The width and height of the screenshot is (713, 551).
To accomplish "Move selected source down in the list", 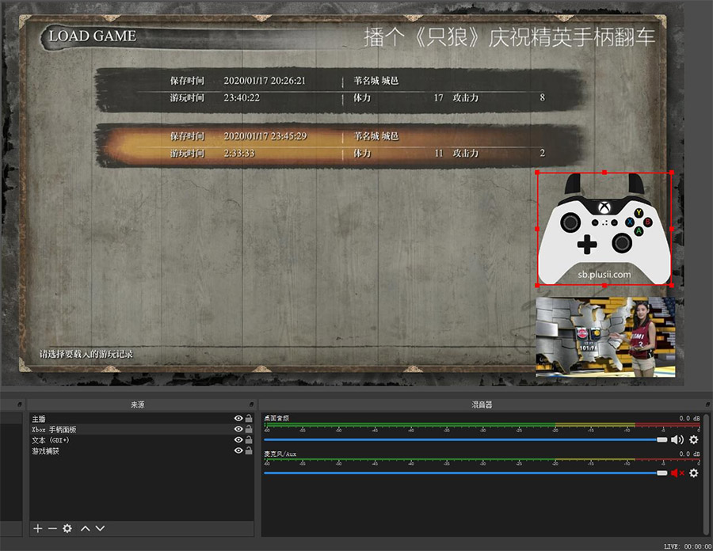I will (100, 528).
